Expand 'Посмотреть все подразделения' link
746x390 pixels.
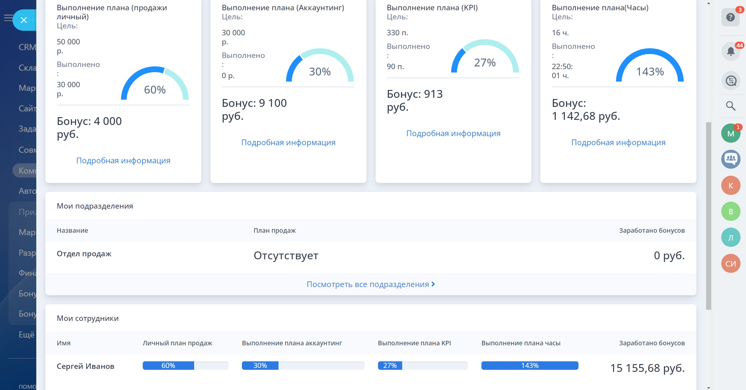tap(370, 284)
